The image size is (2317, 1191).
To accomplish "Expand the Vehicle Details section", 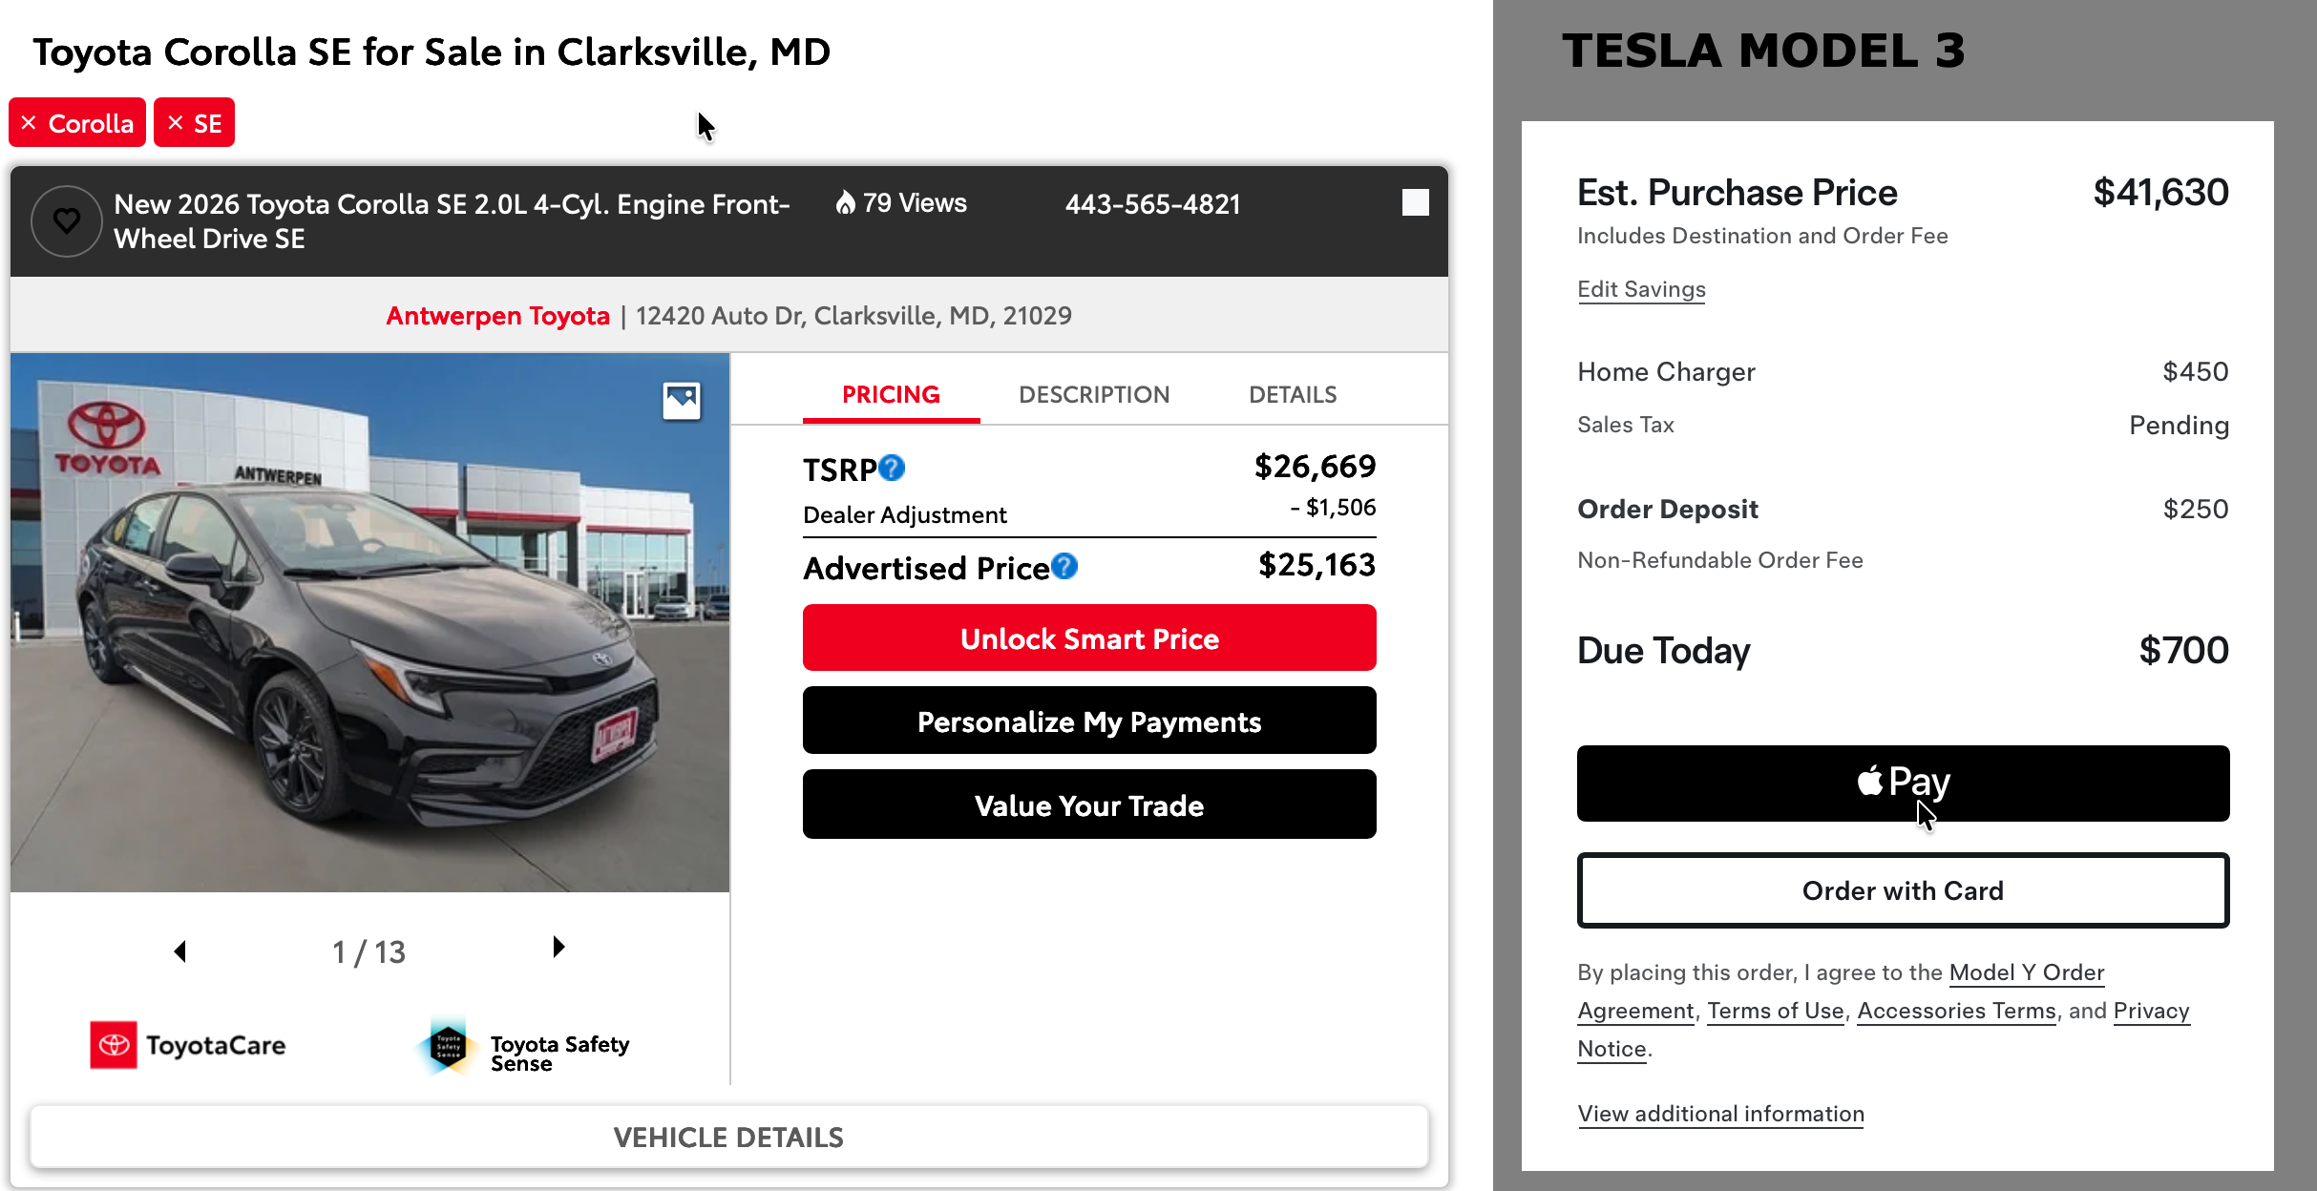I will point(728,1137).
